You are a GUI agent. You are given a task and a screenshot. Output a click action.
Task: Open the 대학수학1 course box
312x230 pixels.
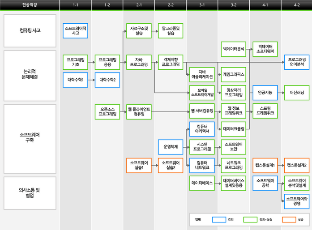pos(75,80)
